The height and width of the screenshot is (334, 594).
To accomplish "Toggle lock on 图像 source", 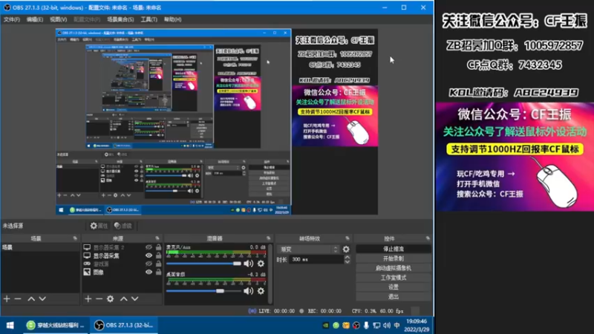I will click(158, 272).
